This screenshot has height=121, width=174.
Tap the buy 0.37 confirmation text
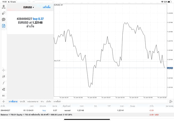coord(38,19)
